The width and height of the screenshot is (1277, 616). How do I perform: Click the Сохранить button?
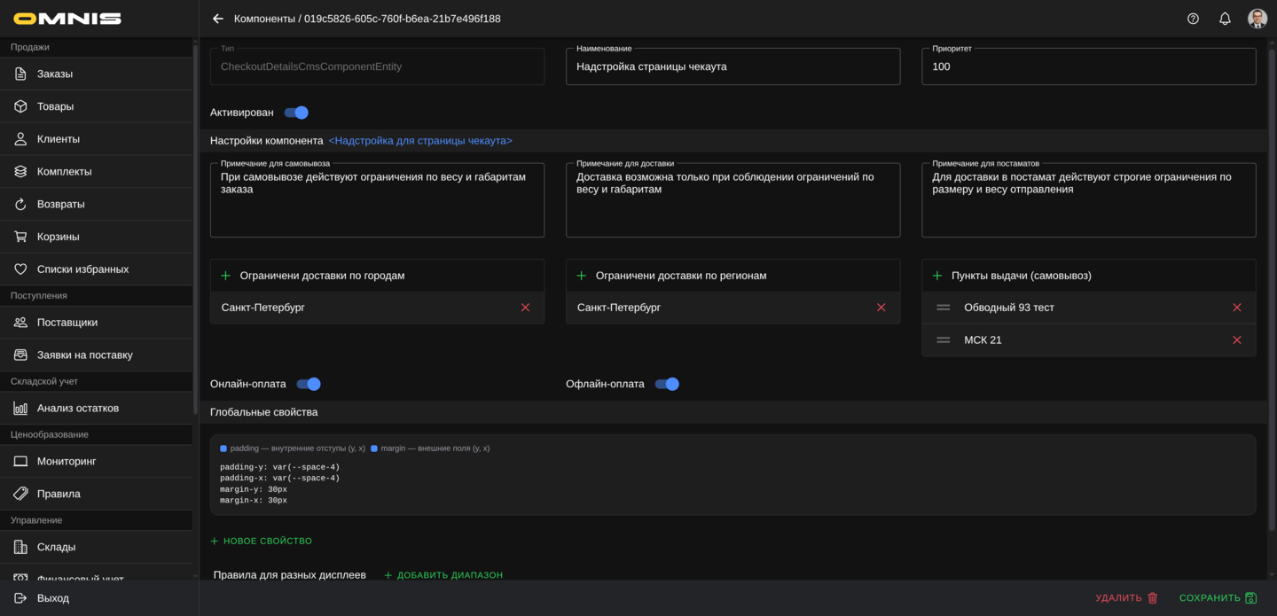click(1218, 598)
